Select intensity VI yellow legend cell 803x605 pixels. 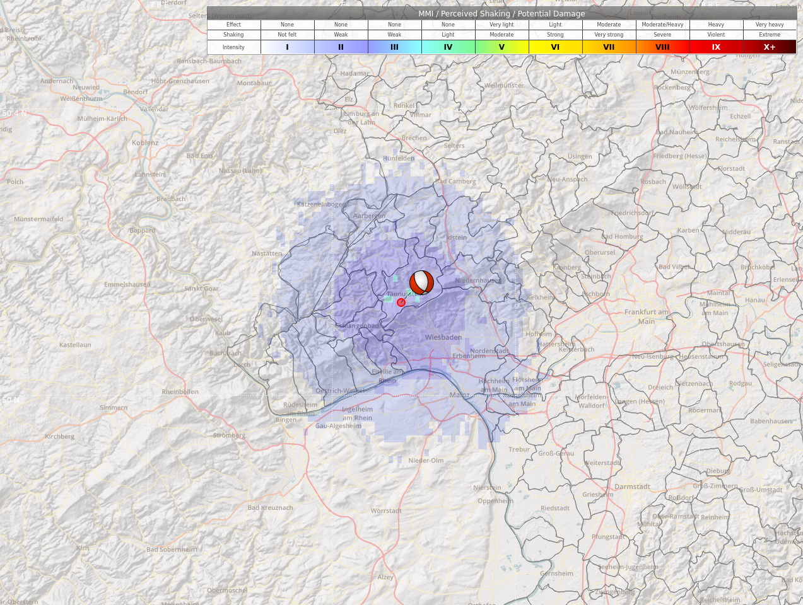click(555, 47)
